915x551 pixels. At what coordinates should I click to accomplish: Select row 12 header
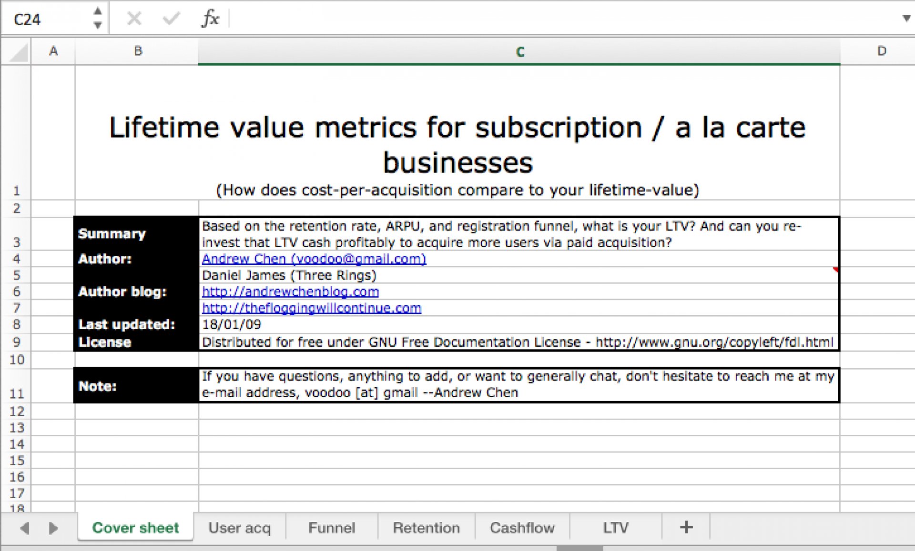16,411
